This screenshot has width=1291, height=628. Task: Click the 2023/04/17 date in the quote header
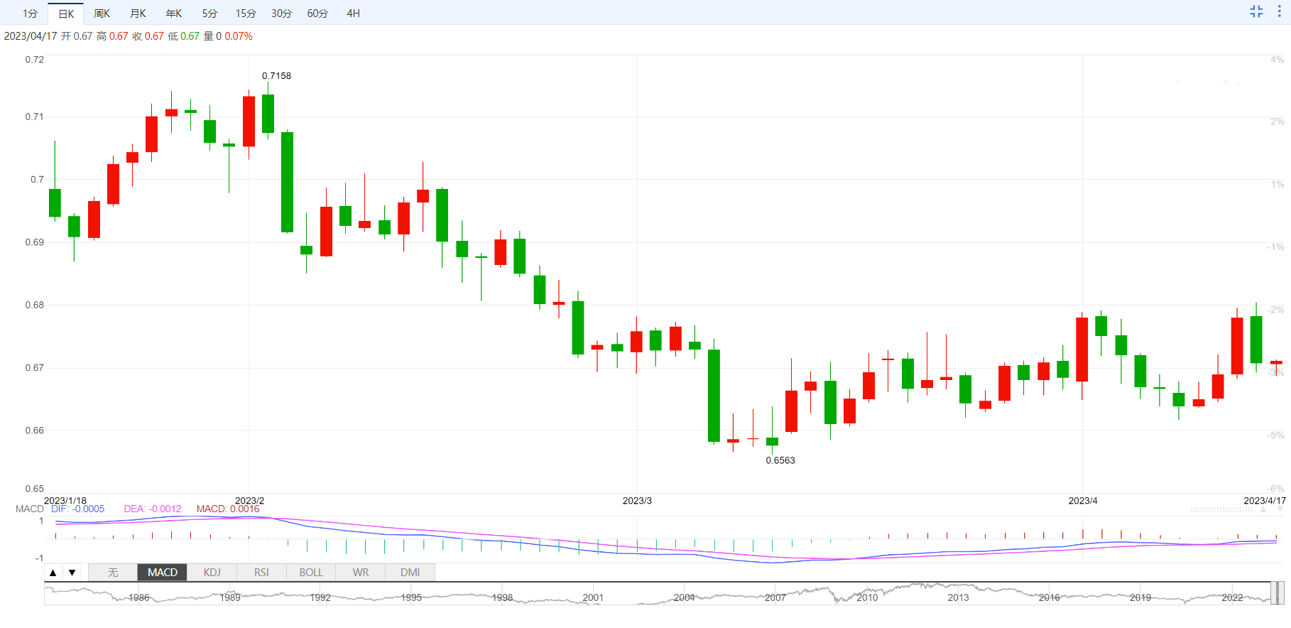point(31,36)
